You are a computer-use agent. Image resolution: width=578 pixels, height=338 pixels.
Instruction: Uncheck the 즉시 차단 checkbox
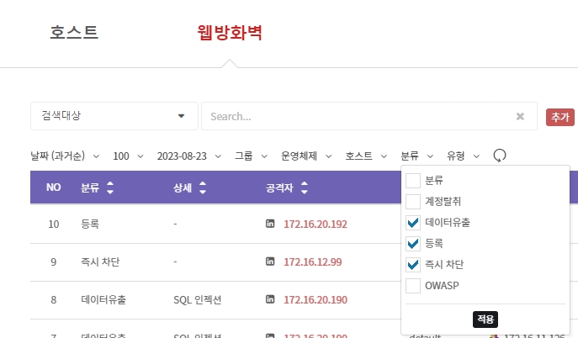coord(413,265)
